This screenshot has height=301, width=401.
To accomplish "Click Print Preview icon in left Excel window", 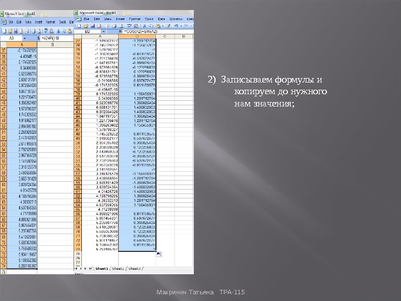I will 39,31.
